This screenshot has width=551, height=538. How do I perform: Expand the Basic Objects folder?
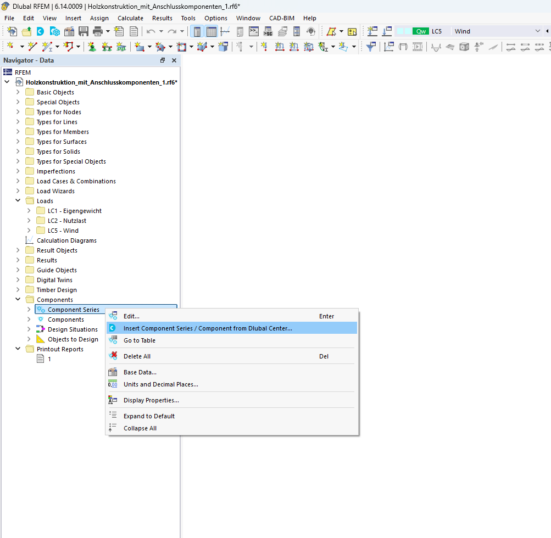click(x=18, y=92)
